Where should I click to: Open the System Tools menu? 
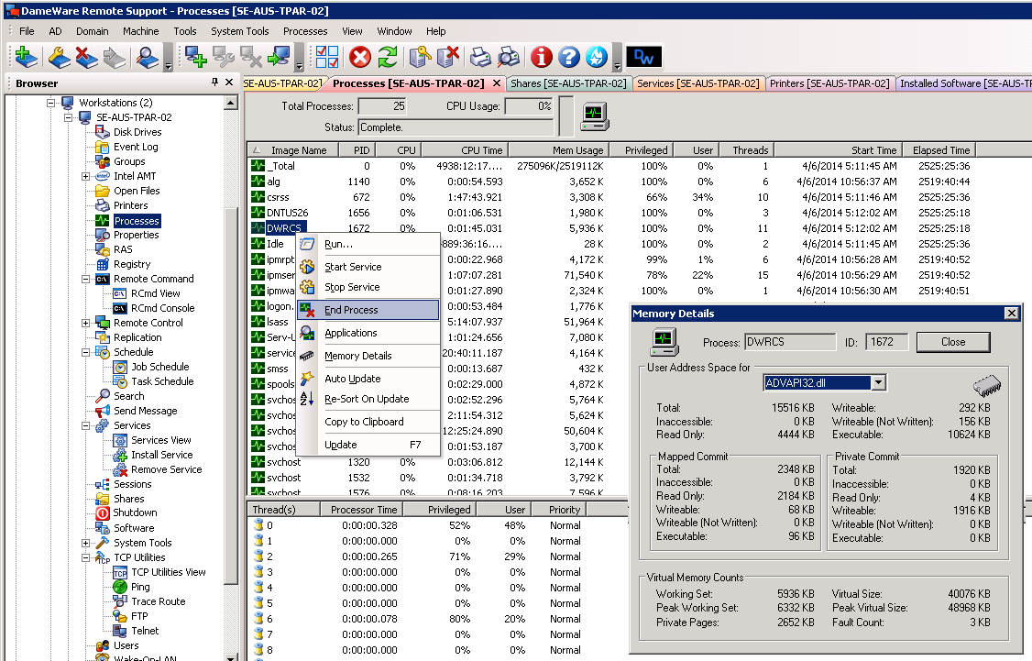[239, 31]
